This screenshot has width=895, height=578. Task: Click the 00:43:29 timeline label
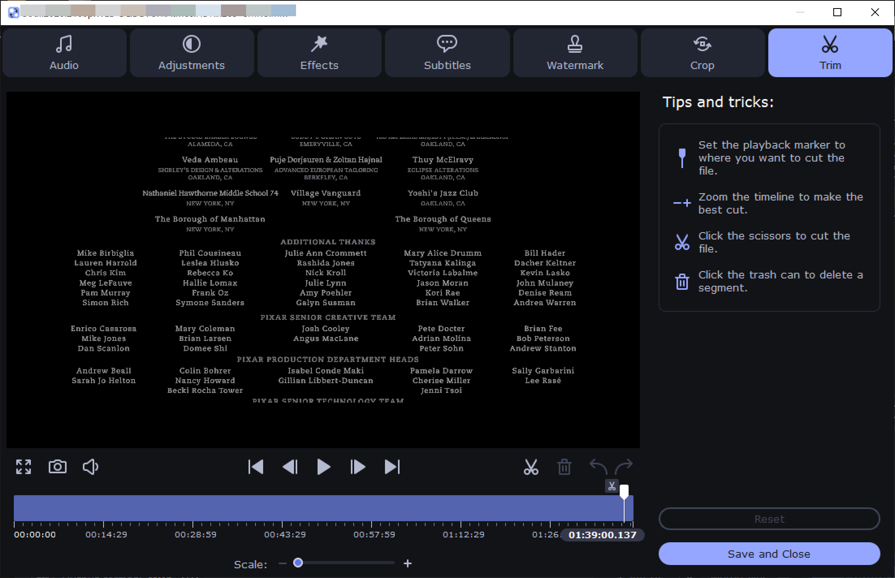285,535
